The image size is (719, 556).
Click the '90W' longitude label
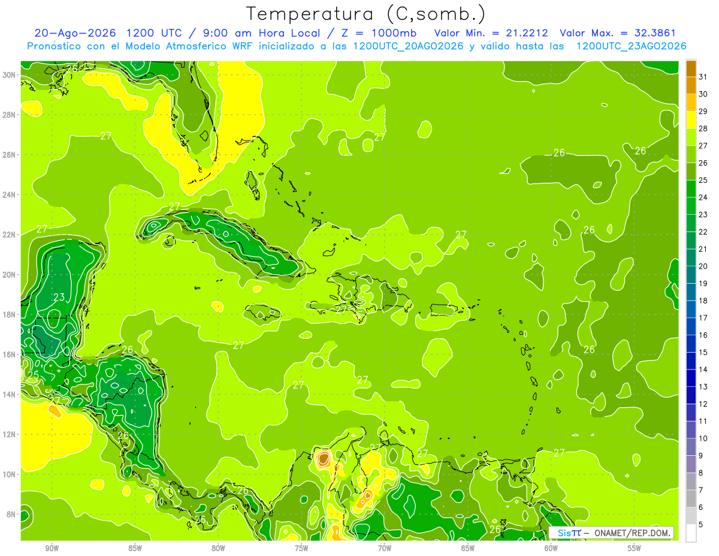tap(52, 548)
